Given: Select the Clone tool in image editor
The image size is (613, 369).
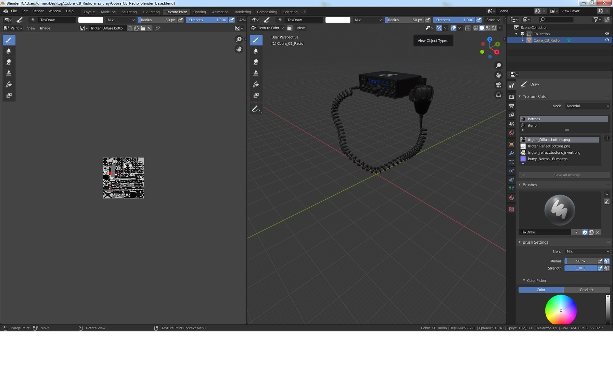Looking at the screenshot, I should (9, 73).
